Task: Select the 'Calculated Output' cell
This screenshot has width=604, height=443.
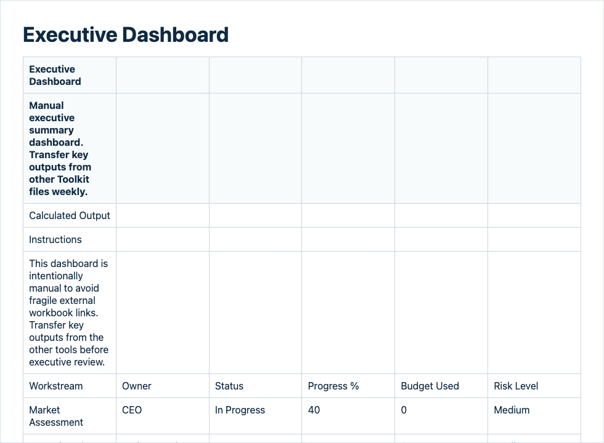Action: click(x=70, y=215)
